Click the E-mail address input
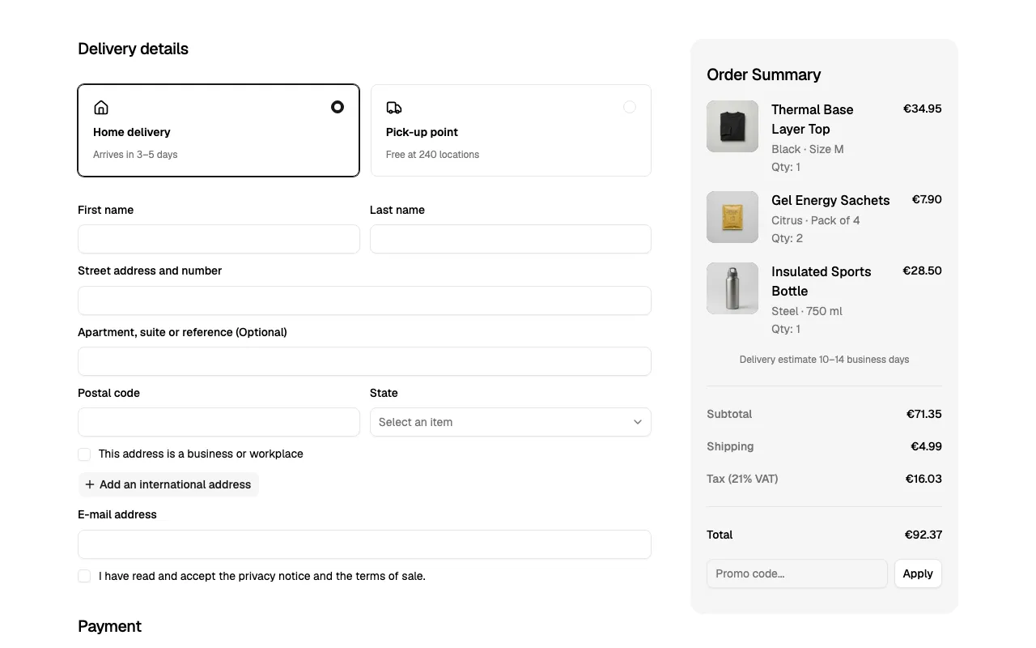The height and width of the screenshot is (648, 1036). click(x=364, y=544)
